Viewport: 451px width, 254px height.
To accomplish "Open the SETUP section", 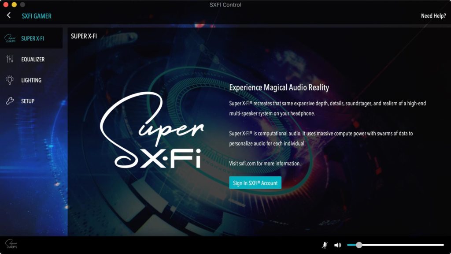I will [x=27, y=101].
